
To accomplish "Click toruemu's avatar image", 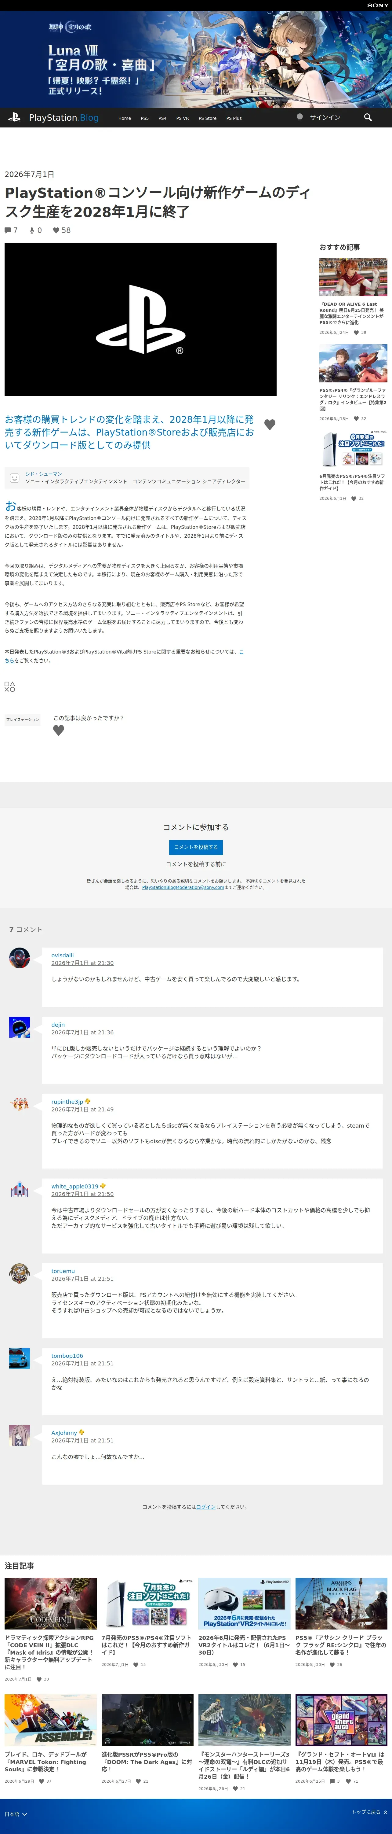I will (19, 1274).
